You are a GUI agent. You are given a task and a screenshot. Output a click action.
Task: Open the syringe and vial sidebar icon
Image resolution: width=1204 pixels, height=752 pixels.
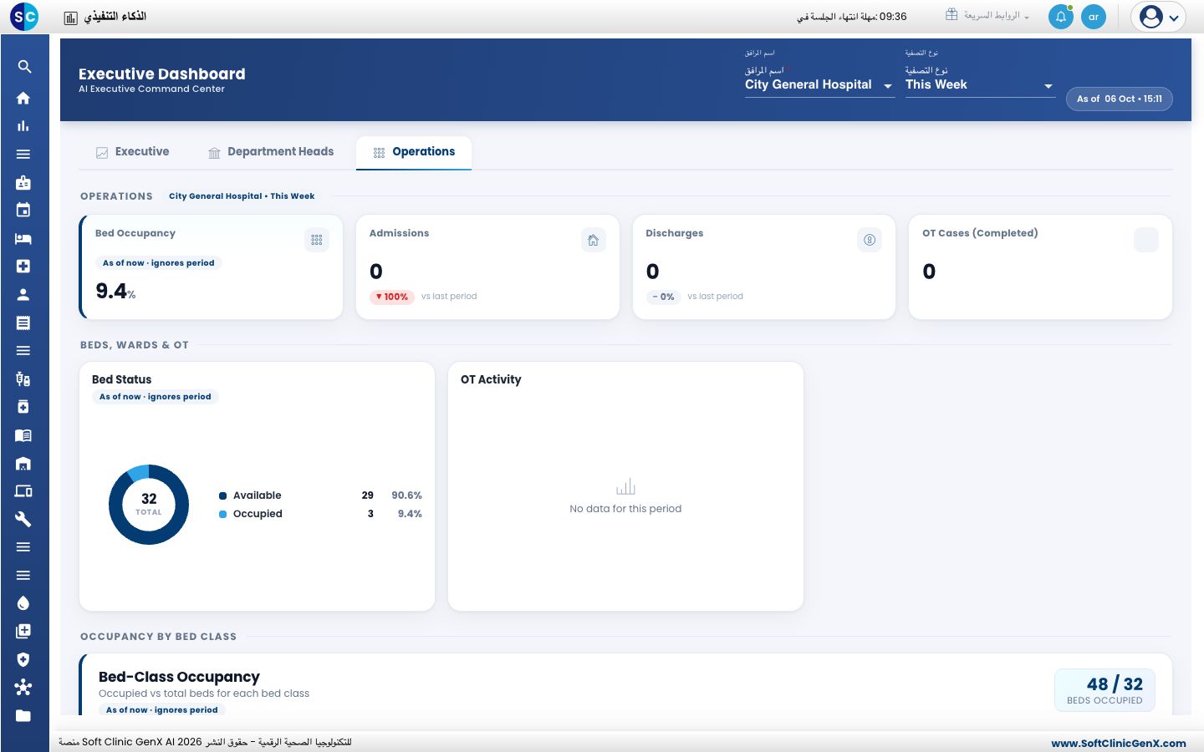pyautogui.click(x=23, y=379)
